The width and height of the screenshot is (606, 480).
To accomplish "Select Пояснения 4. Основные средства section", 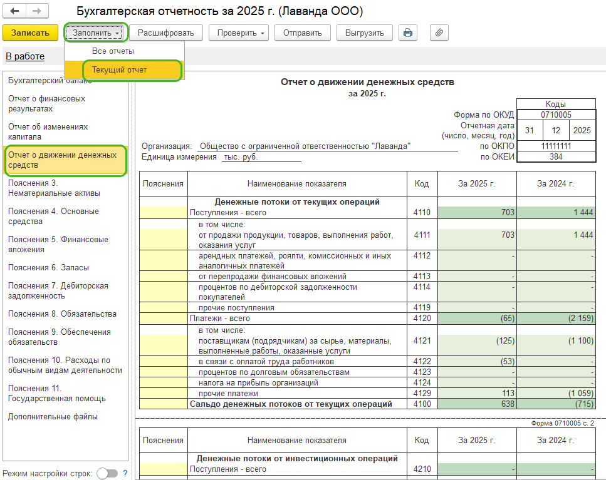I will [53, 216].
